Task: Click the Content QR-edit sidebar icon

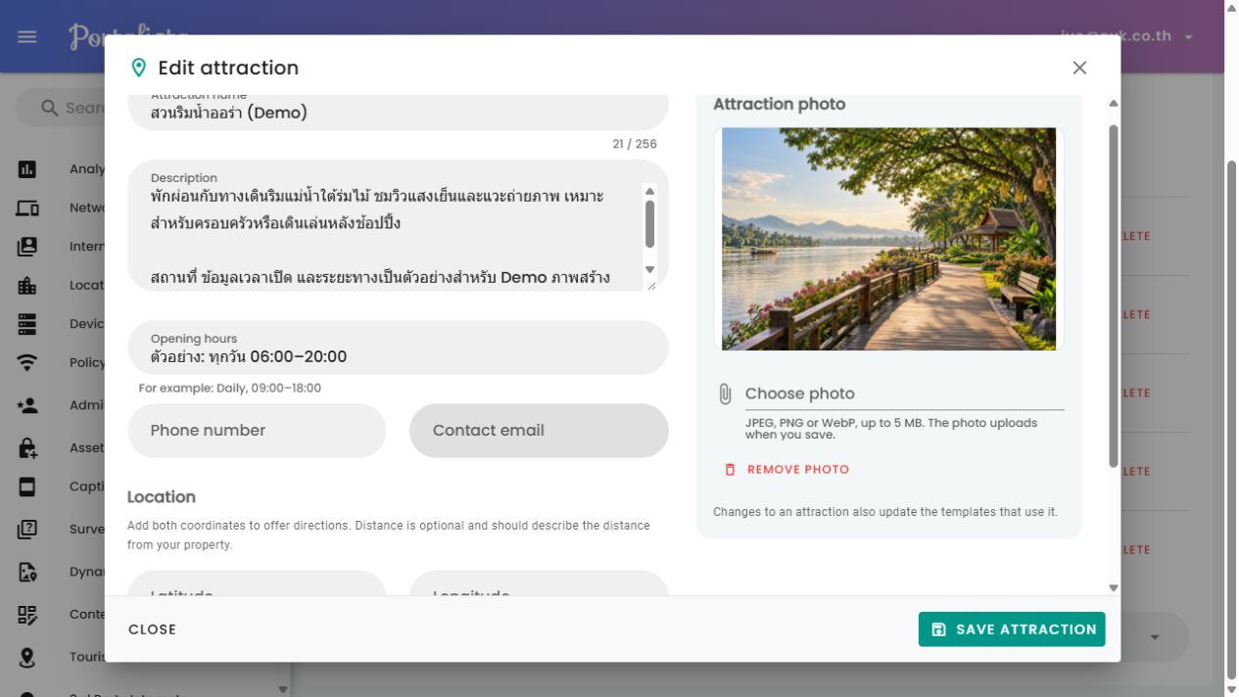Action: tap(27, 615)
